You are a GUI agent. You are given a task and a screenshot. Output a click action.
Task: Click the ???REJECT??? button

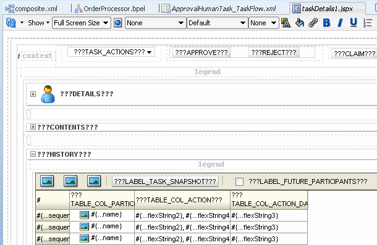(x=274, y=52)
